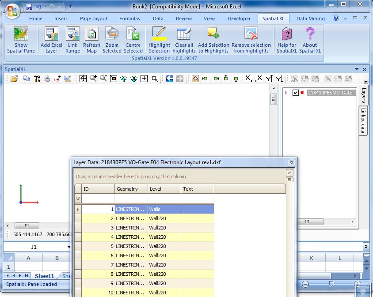Click the zoom in magnifier tool
Screen dimensions: 373x297
pos(93,79)
